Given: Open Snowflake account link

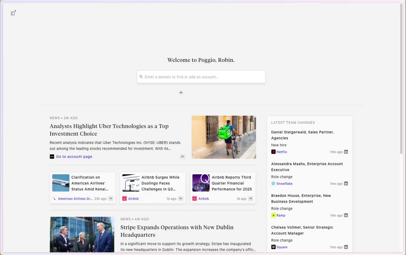Looking at the screenshot, I should pyautogui.click(x=285, y=184).
